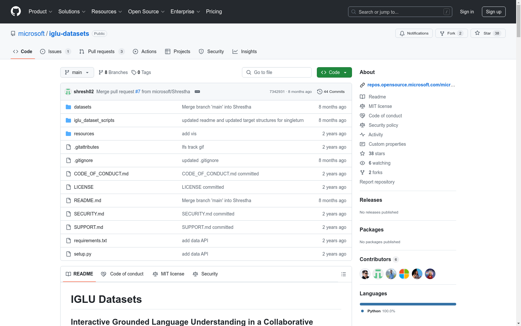521x326 pixels.
Task: Click the iglu_dataset_scripts folder icon
Action: 68,120
